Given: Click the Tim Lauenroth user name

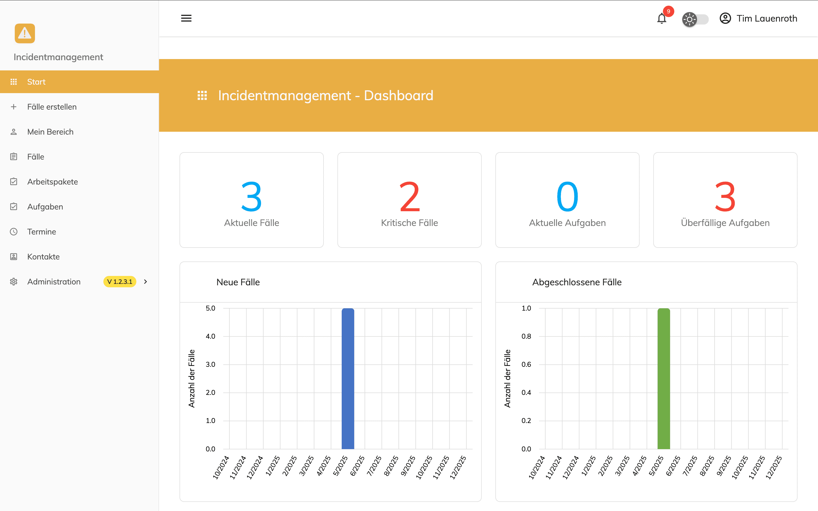Looking at the screenshot, I should 767,18.
